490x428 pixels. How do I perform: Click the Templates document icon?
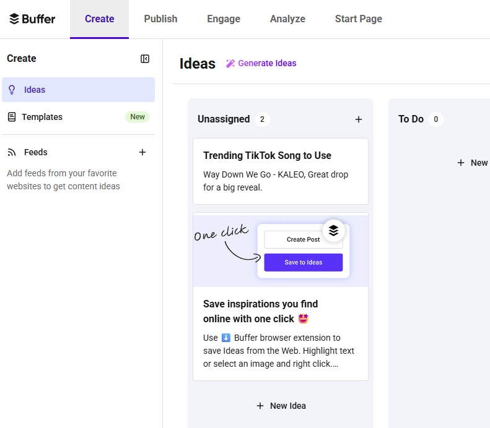pyautogui.click(x=11, y=117)
